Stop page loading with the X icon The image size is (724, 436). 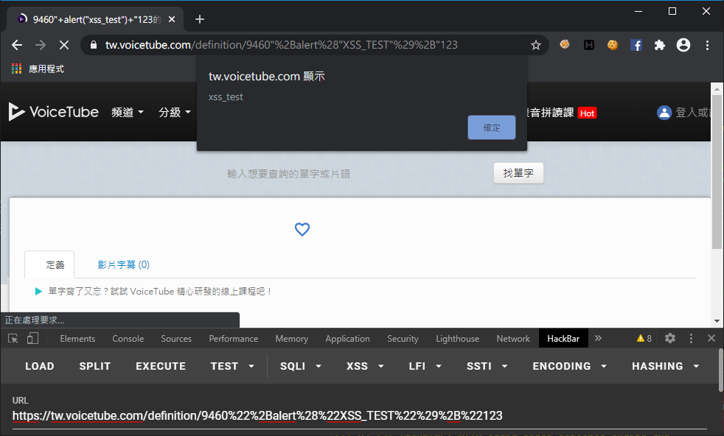(64, 45)
